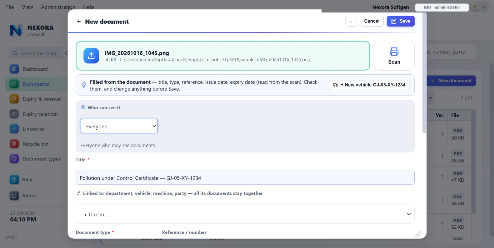Click the dialog's vertical scrollbar
The width and height of the screenshot is (494, 248).
424,73
